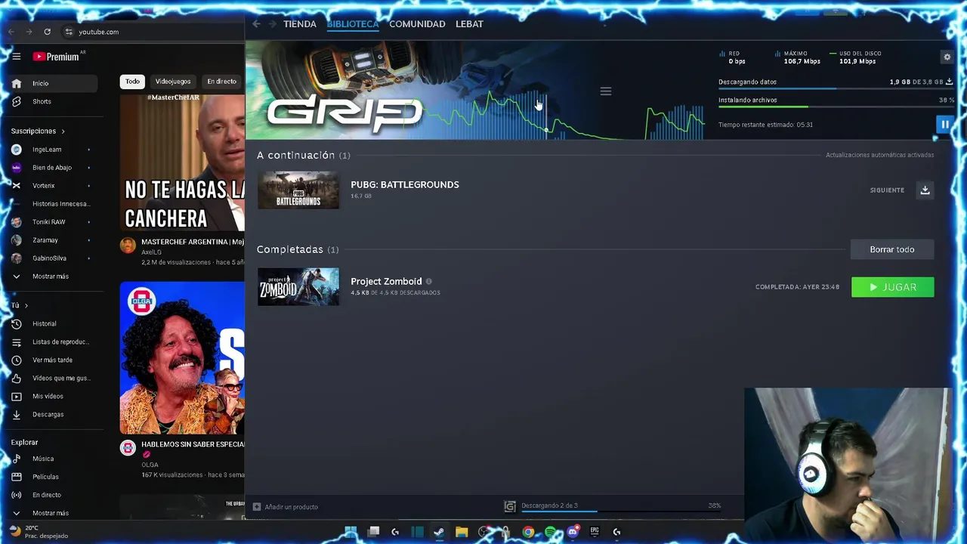Select the En directo filter chip at the top
This screenshot has height=544, width=967.
coord(222,82)
